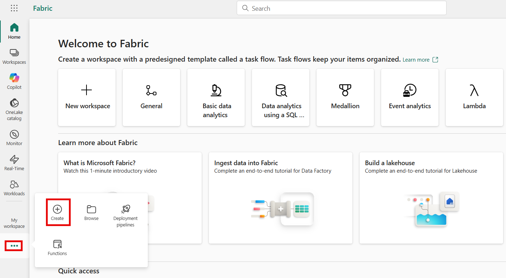Viewport: 506px width, 278px height.
Task: Open the Functions item
Action: coord(57,247)
